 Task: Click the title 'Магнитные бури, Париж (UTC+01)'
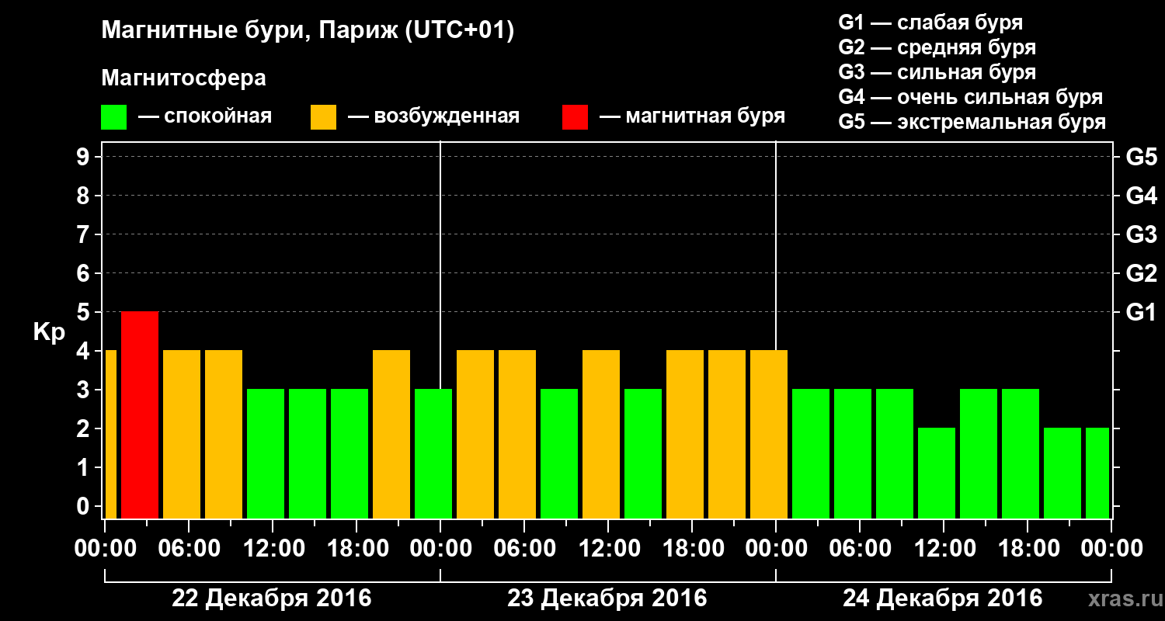point(308,31)
